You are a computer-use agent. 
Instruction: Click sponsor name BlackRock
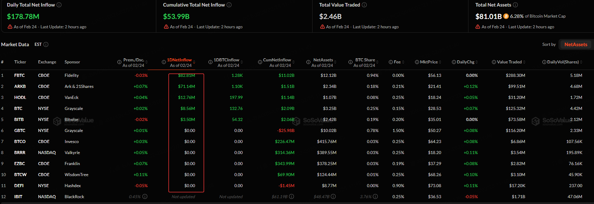tap(74, 197)
